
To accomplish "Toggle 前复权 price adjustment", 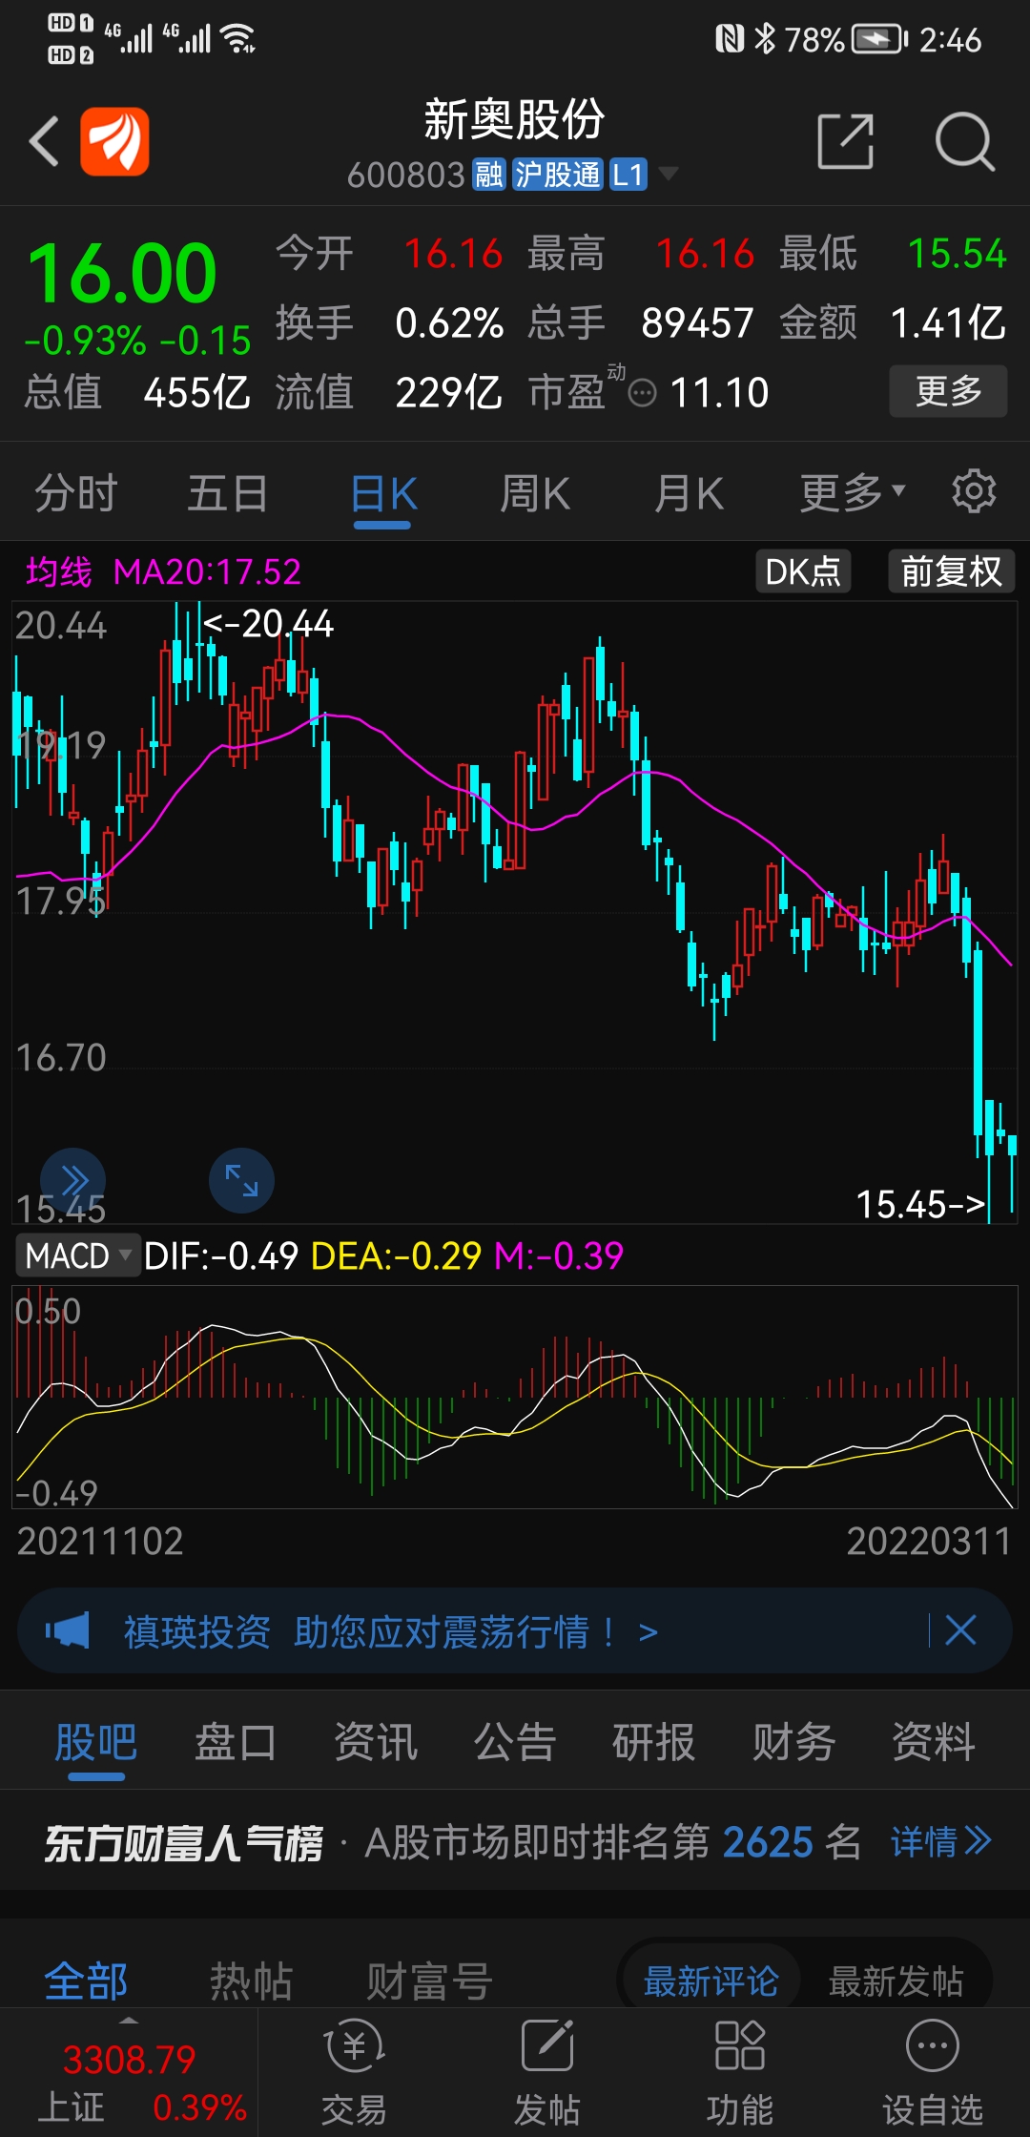I will pos(951,571).
